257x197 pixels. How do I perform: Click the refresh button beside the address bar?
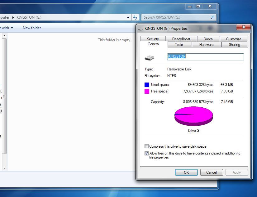(x=135, y=17)
